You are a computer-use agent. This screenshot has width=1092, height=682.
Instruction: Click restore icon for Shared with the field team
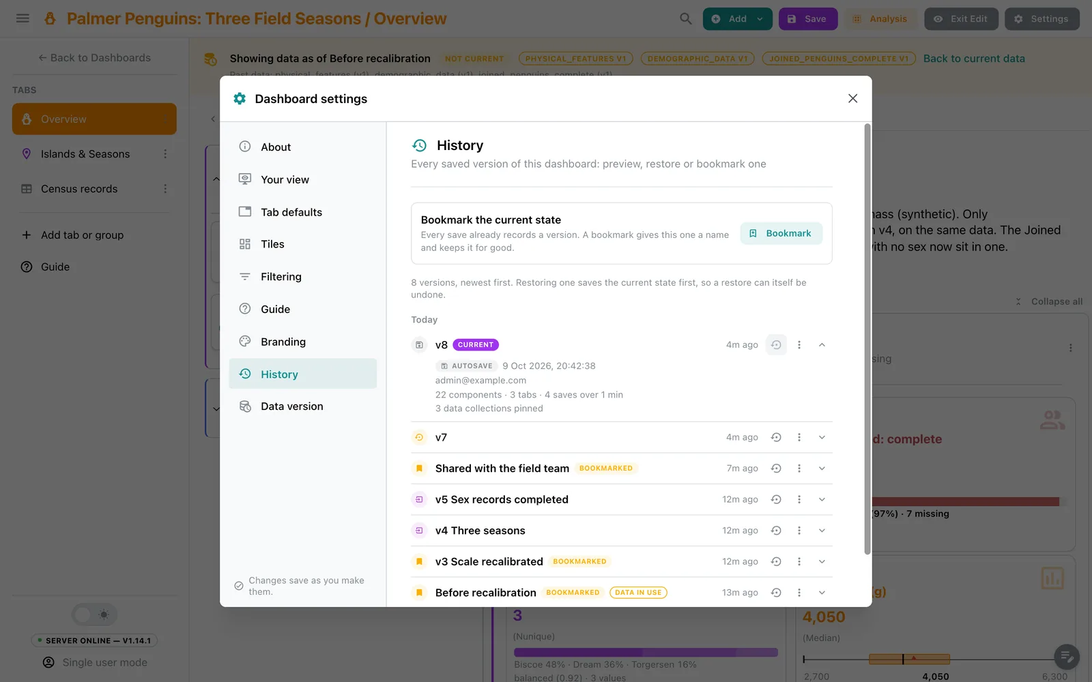pyautogui.click(x=776, y=469)
